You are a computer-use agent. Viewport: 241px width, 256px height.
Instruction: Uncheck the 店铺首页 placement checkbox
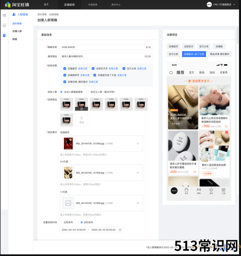click(65, 69)
